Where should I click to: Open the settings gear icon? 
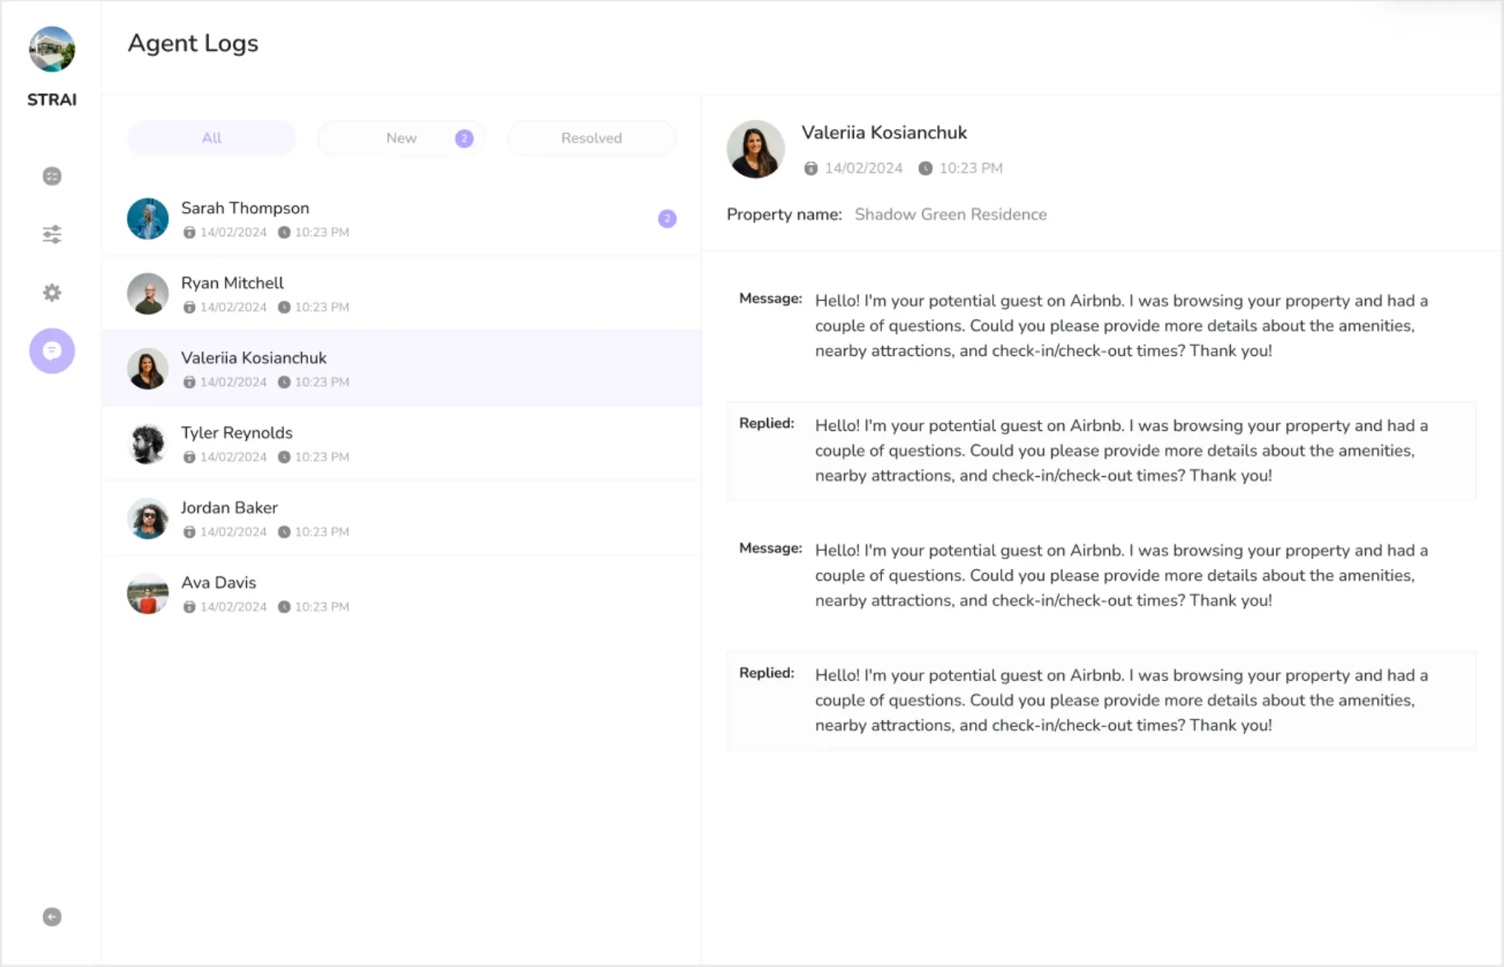(51, 292)
